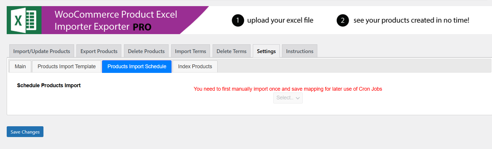View the Instructions tab
The height and width of the screenshot is (149, 492).
(x=300, y=51)
